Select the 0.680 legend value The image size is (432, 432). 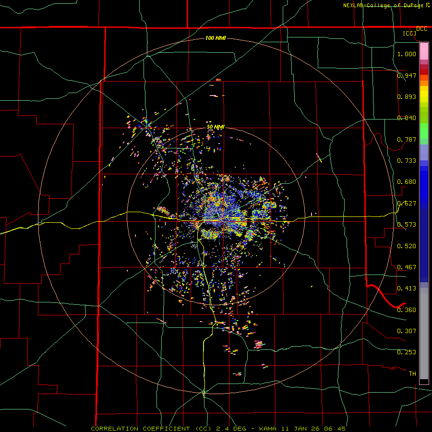coord(407,181)
